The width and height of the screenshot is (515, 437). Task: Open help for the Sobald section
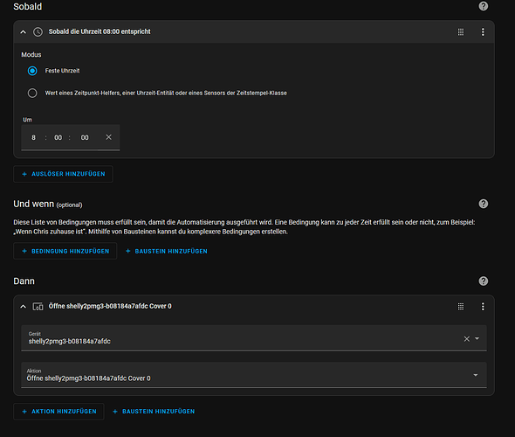click(484, 6)
